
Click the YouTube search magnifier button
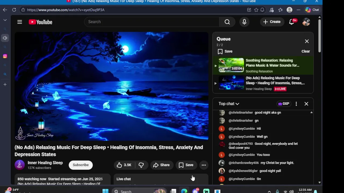pyautogui.click(x=227, y=22)
